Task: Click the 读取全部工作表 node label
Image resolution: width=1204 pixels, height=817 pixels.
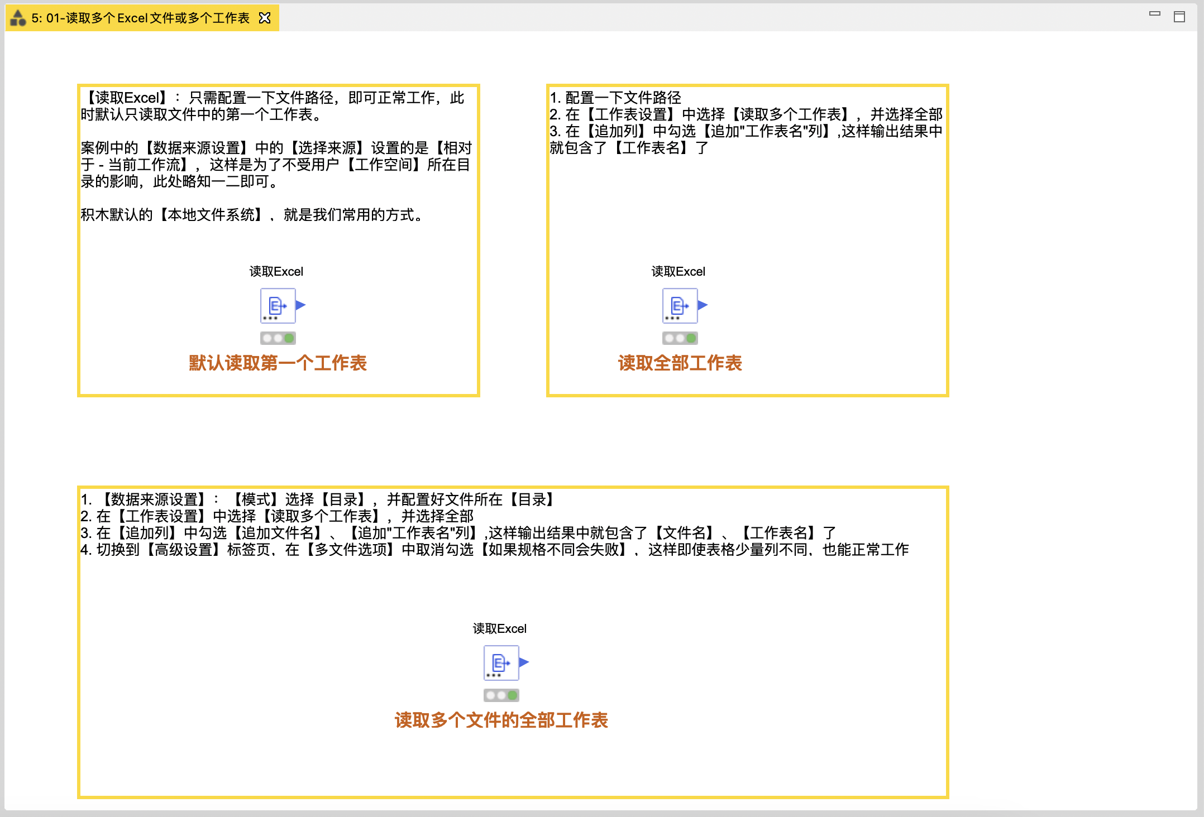Action: (680, 363)
